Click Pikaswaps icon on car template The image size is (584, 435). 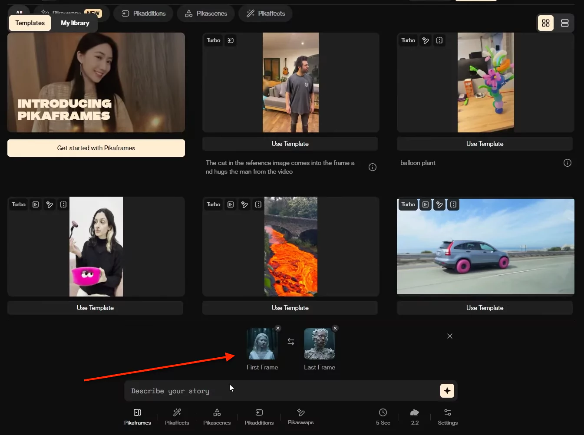tap(439, 204)
